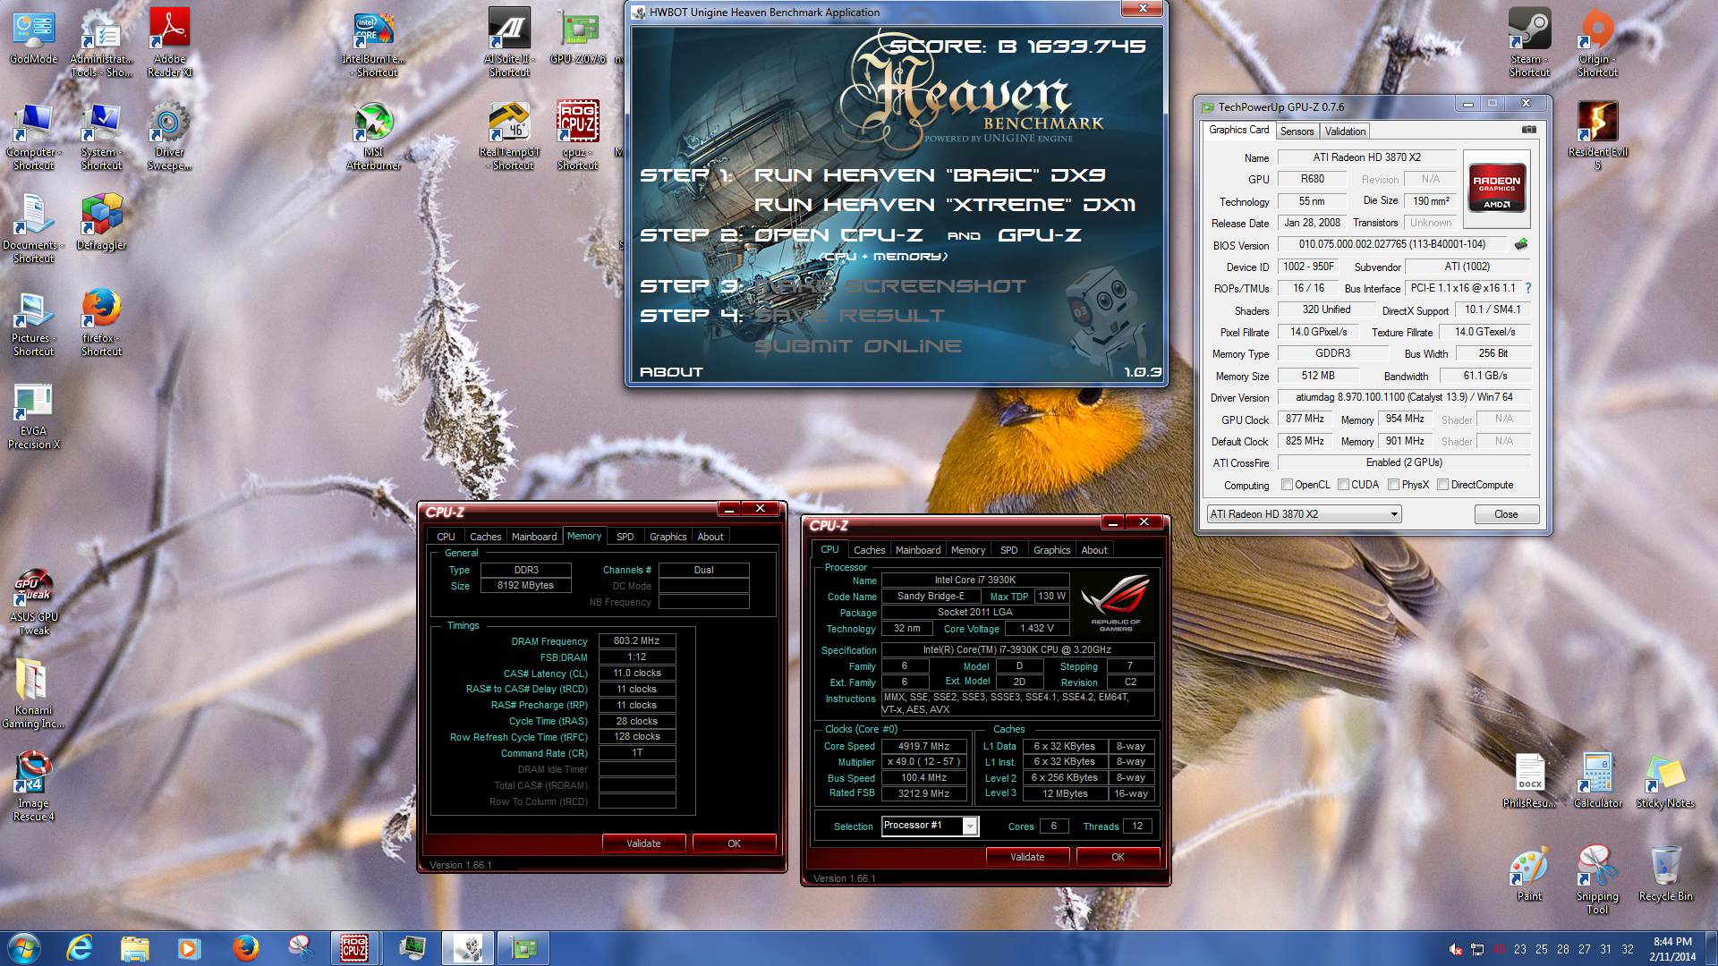Click Run Heaven Xtreme DX11 step
The height and width of the screenshot is (966, 1718).
[x=945, y=205]
